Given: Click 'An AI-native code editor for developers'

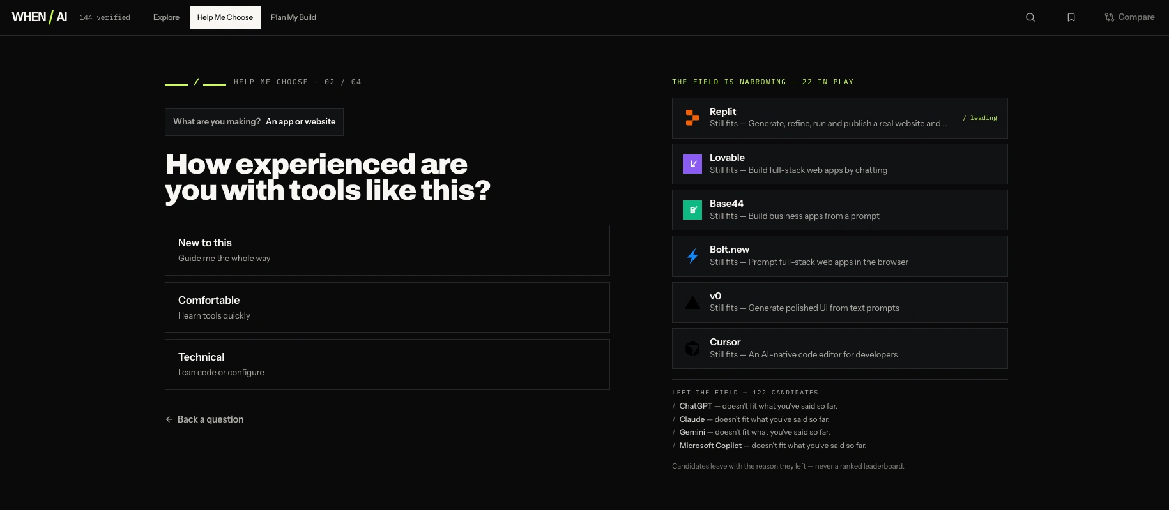Looking at the screenshot, I should click(823, 355).
